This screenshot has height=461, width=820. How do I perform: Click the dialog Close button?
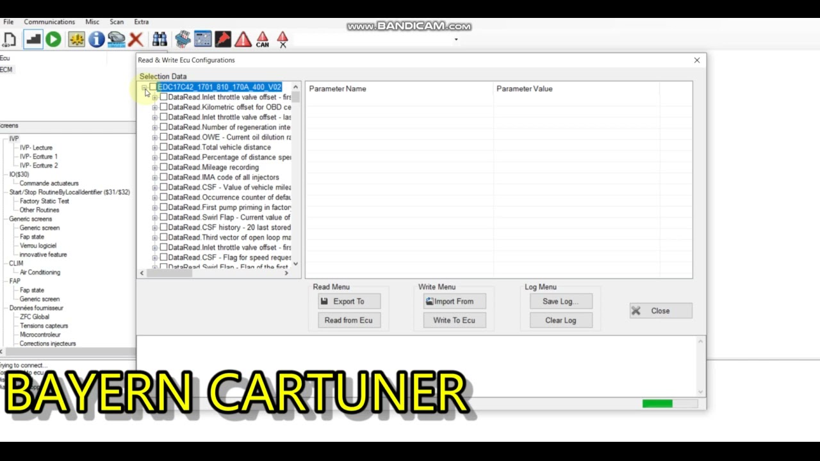pyautogui.click(x=660, y=311)
